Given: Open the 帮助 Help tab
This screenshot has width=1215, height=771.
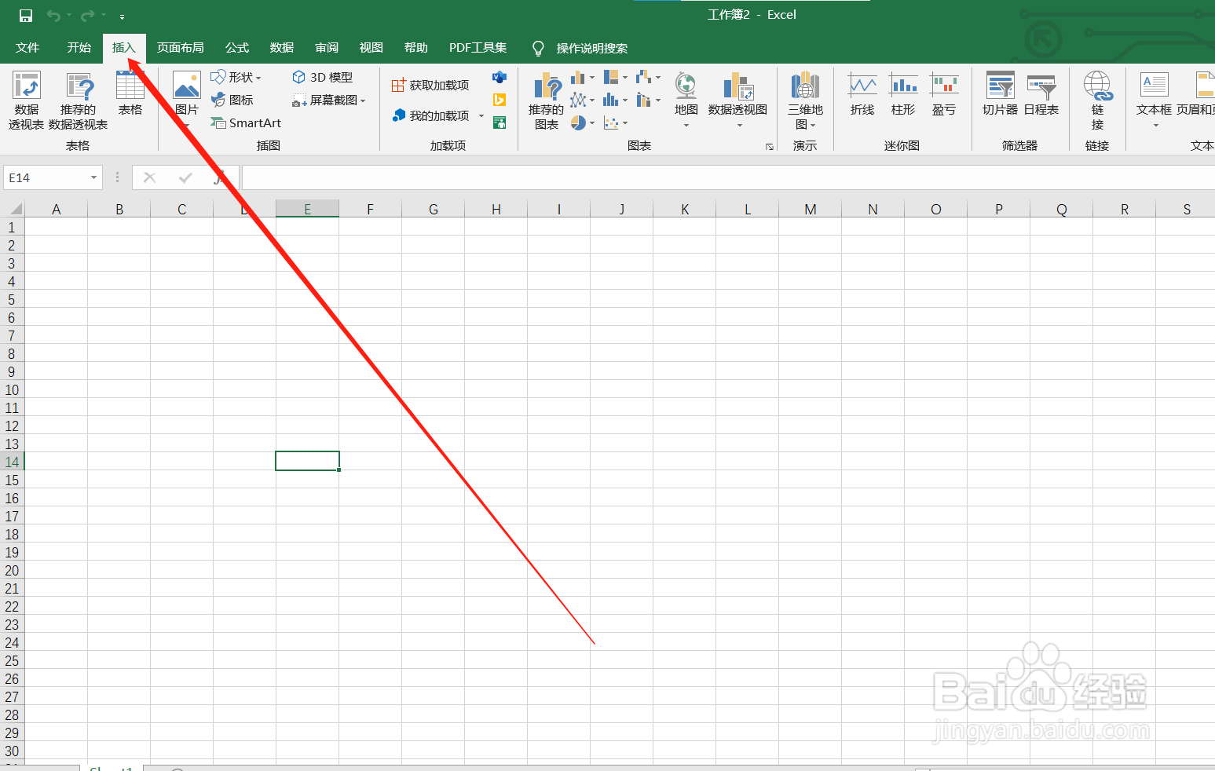Looking at the screenshot, I should pyautogui.click(x=416, y=48).
